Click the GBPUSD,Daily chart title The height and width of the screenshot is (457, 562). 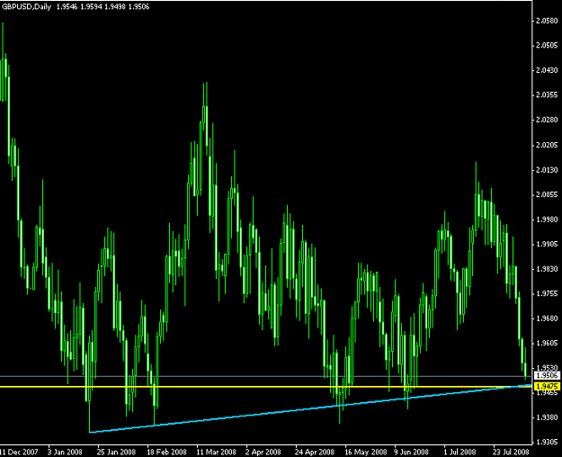point(26,7)
